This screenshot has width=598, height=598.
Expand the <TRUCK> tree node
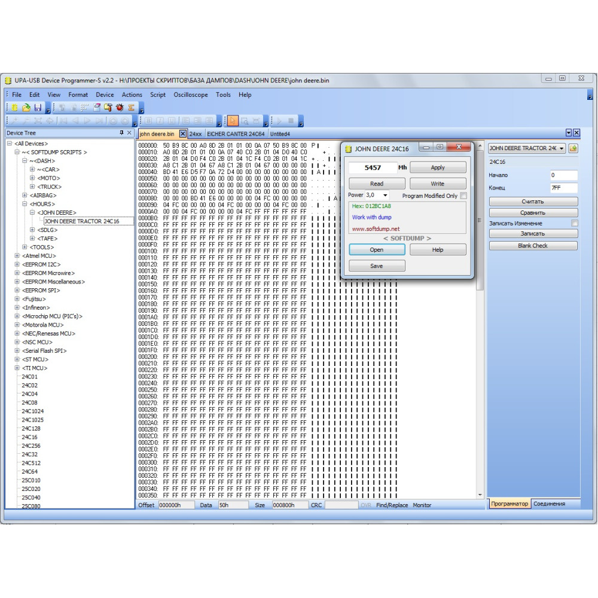[32, 187]
